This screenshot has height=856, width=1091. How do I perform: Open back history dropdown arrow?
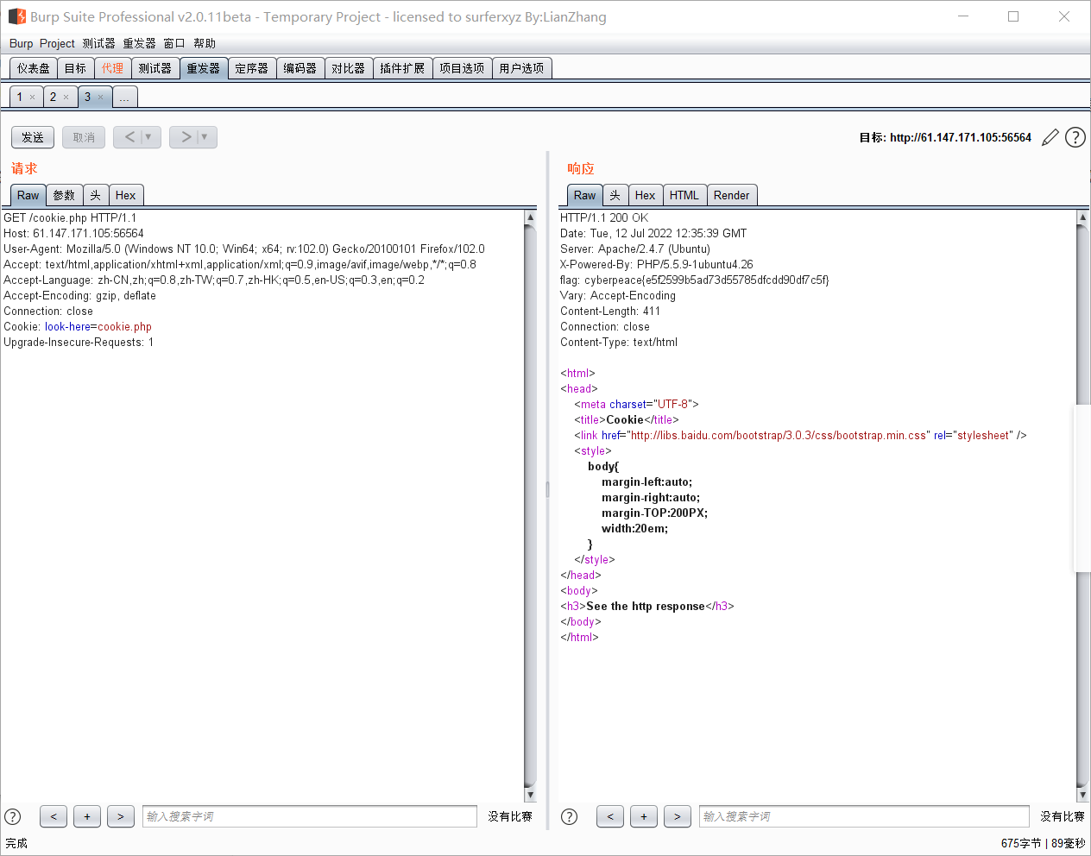pos(148,137)
